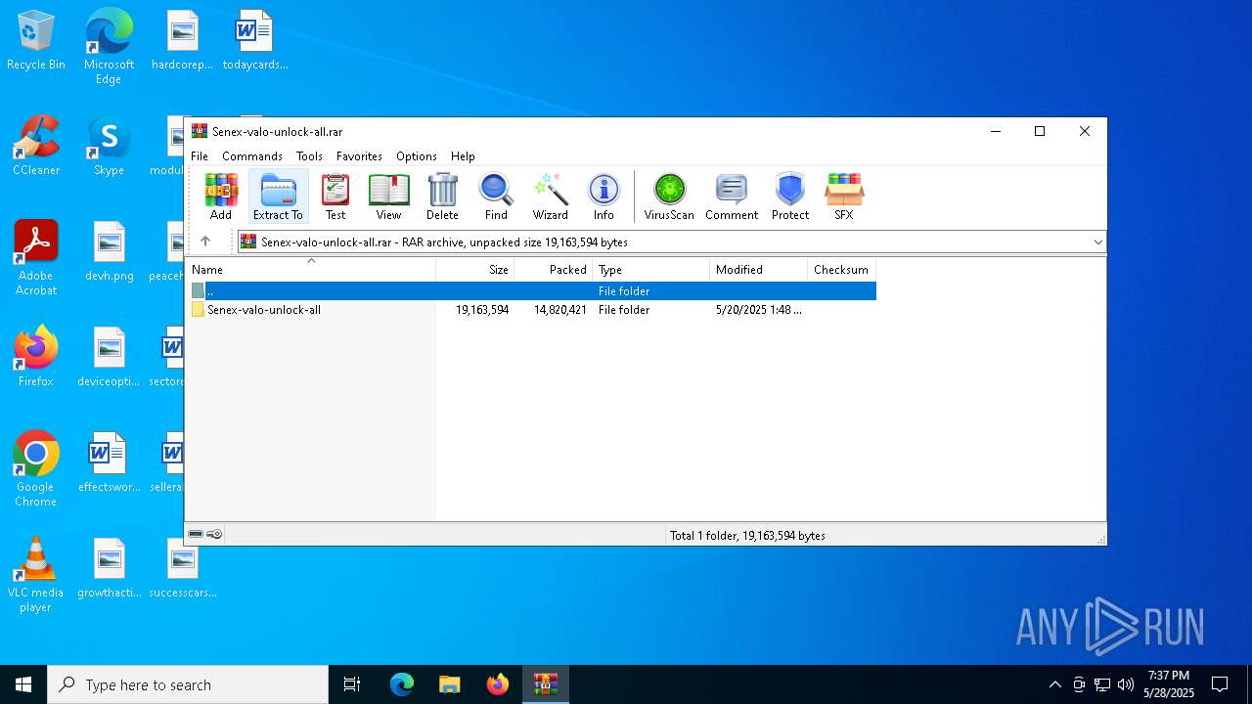Image resolution: width=1252 pixels, height=704 pixels.
Task: Select the effectswor... Word document
Action: pyautogui.click(x=110, y=462)
